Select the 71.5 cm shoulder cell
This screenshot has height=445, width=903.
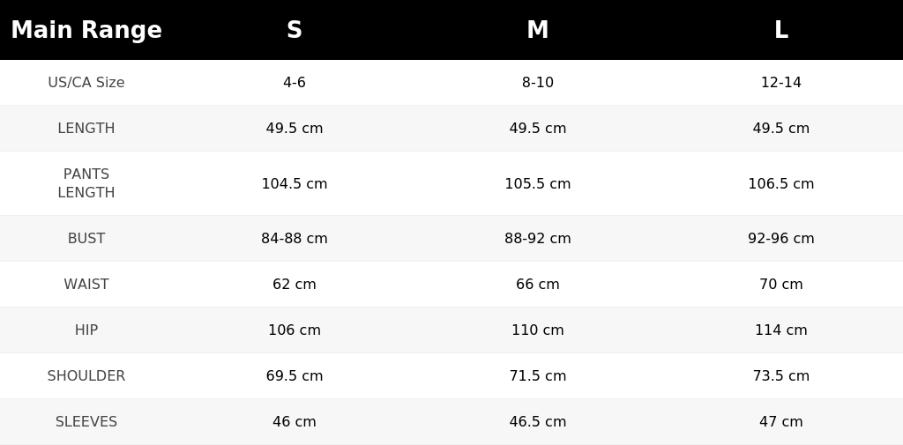click(x=537, y=376)
